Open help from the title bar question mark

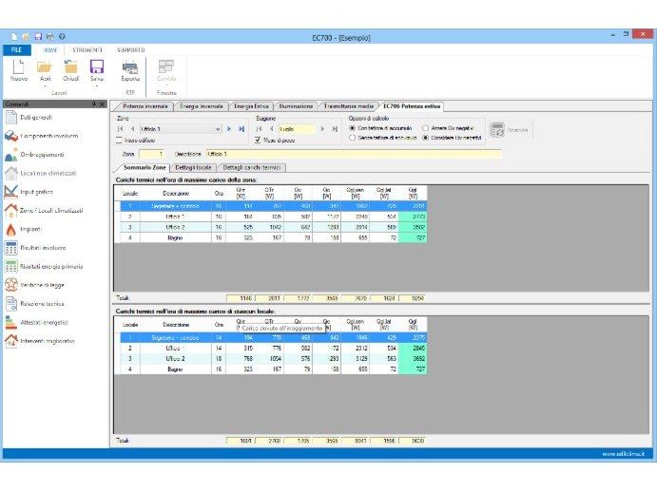click(62, 37)
